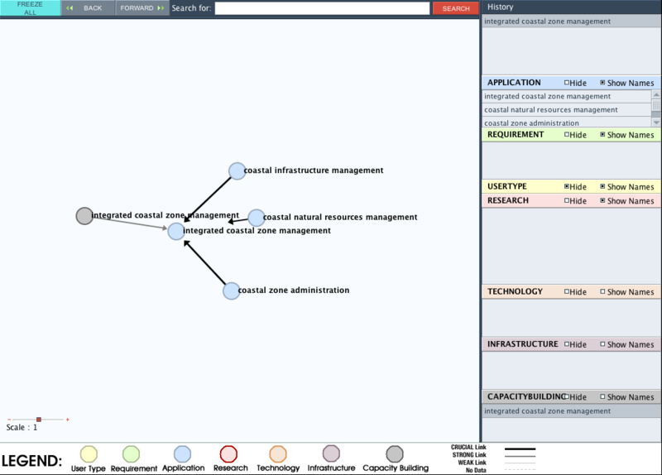Click the Research legend icon
The image size is (662, 475).
click(x=228, y=453)
